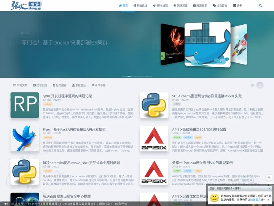The image size is (274, 206).
Task: Open article 分享一个APISIX网关返回502的典型案例
Action: click(x=202, y=163)
